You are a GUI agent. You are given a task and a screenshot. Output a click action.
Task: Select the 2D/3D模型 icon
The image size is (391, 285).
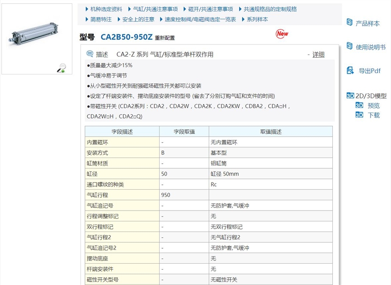tap(349, 96)
